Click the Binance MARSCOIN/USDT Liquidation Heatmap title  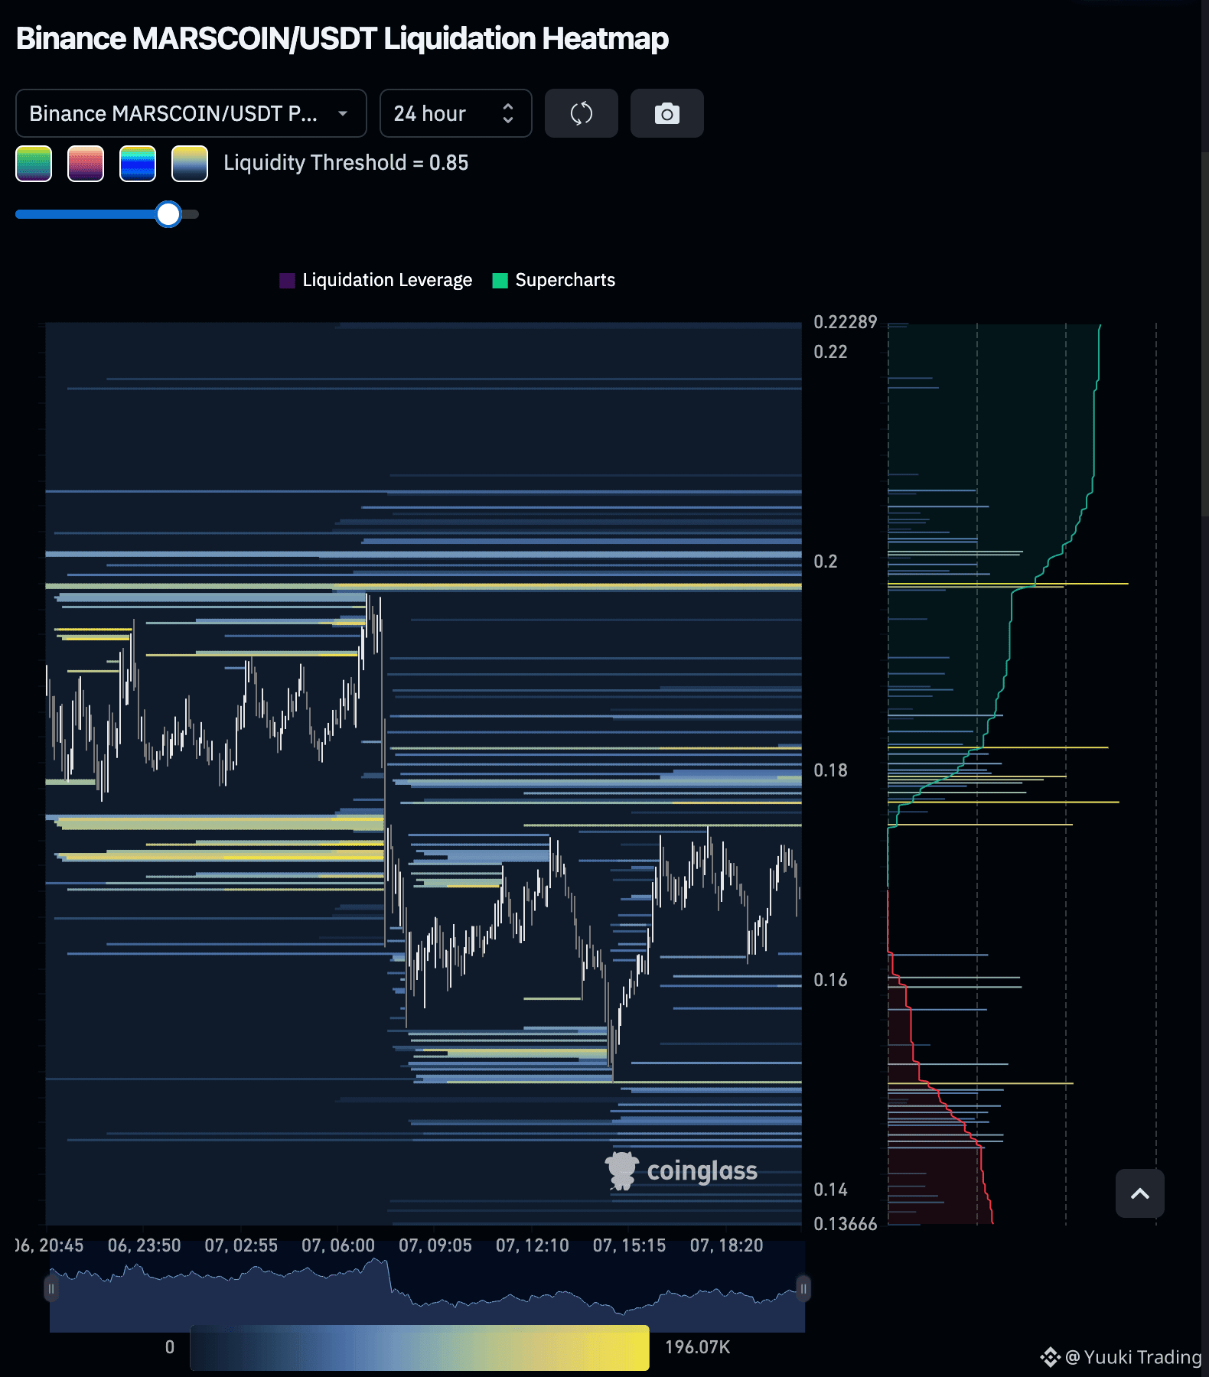point(342,38)
